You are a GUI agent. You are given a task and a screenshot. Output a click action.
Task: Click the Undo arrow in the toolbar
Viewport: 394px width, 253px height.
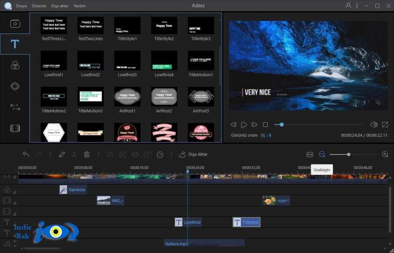[26, 154]
